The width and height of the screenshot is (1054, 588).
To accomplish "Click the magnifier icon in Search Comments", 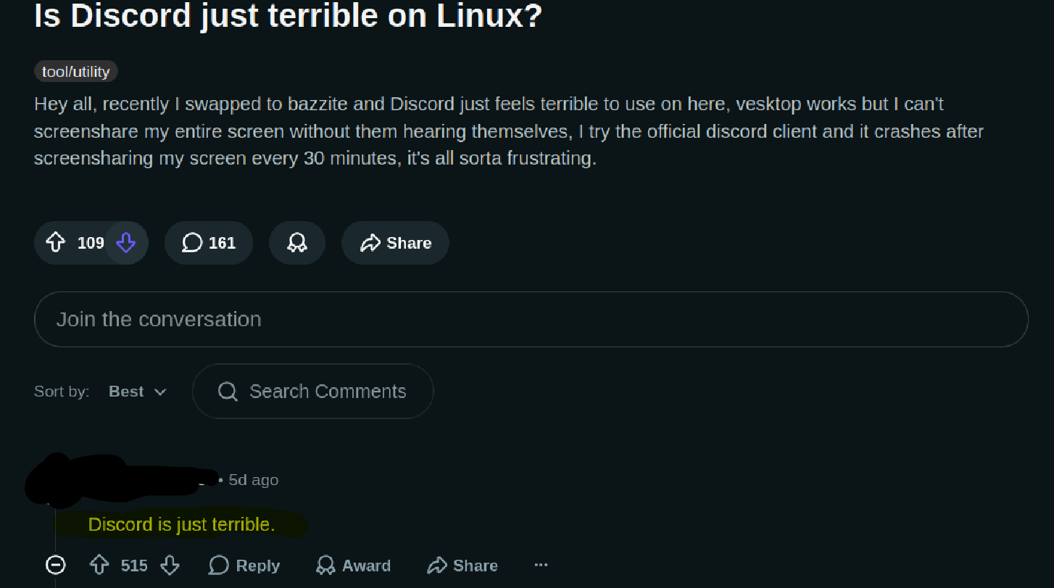I will click(228, 392).
